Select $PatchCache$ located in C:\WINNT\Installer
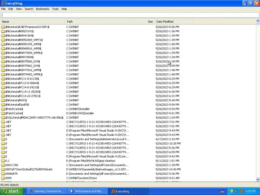The image size is (260, 195). pyautogui.click(x=14, y=109)
